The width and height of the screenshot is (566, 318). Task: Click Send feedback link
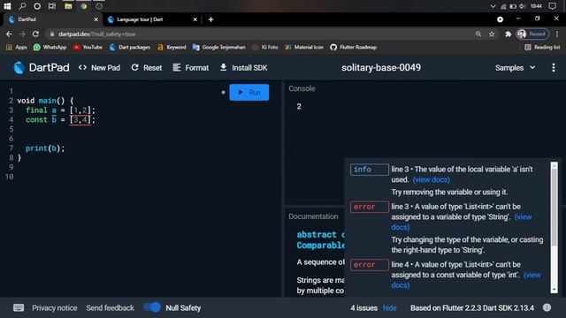tap(110, 308)
